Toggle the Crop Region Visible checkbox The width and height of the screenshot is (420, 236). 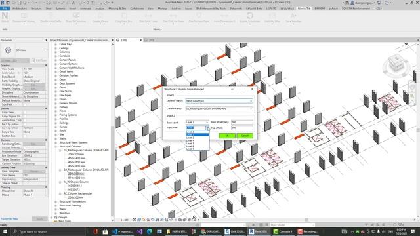click(x=25, y=117)
